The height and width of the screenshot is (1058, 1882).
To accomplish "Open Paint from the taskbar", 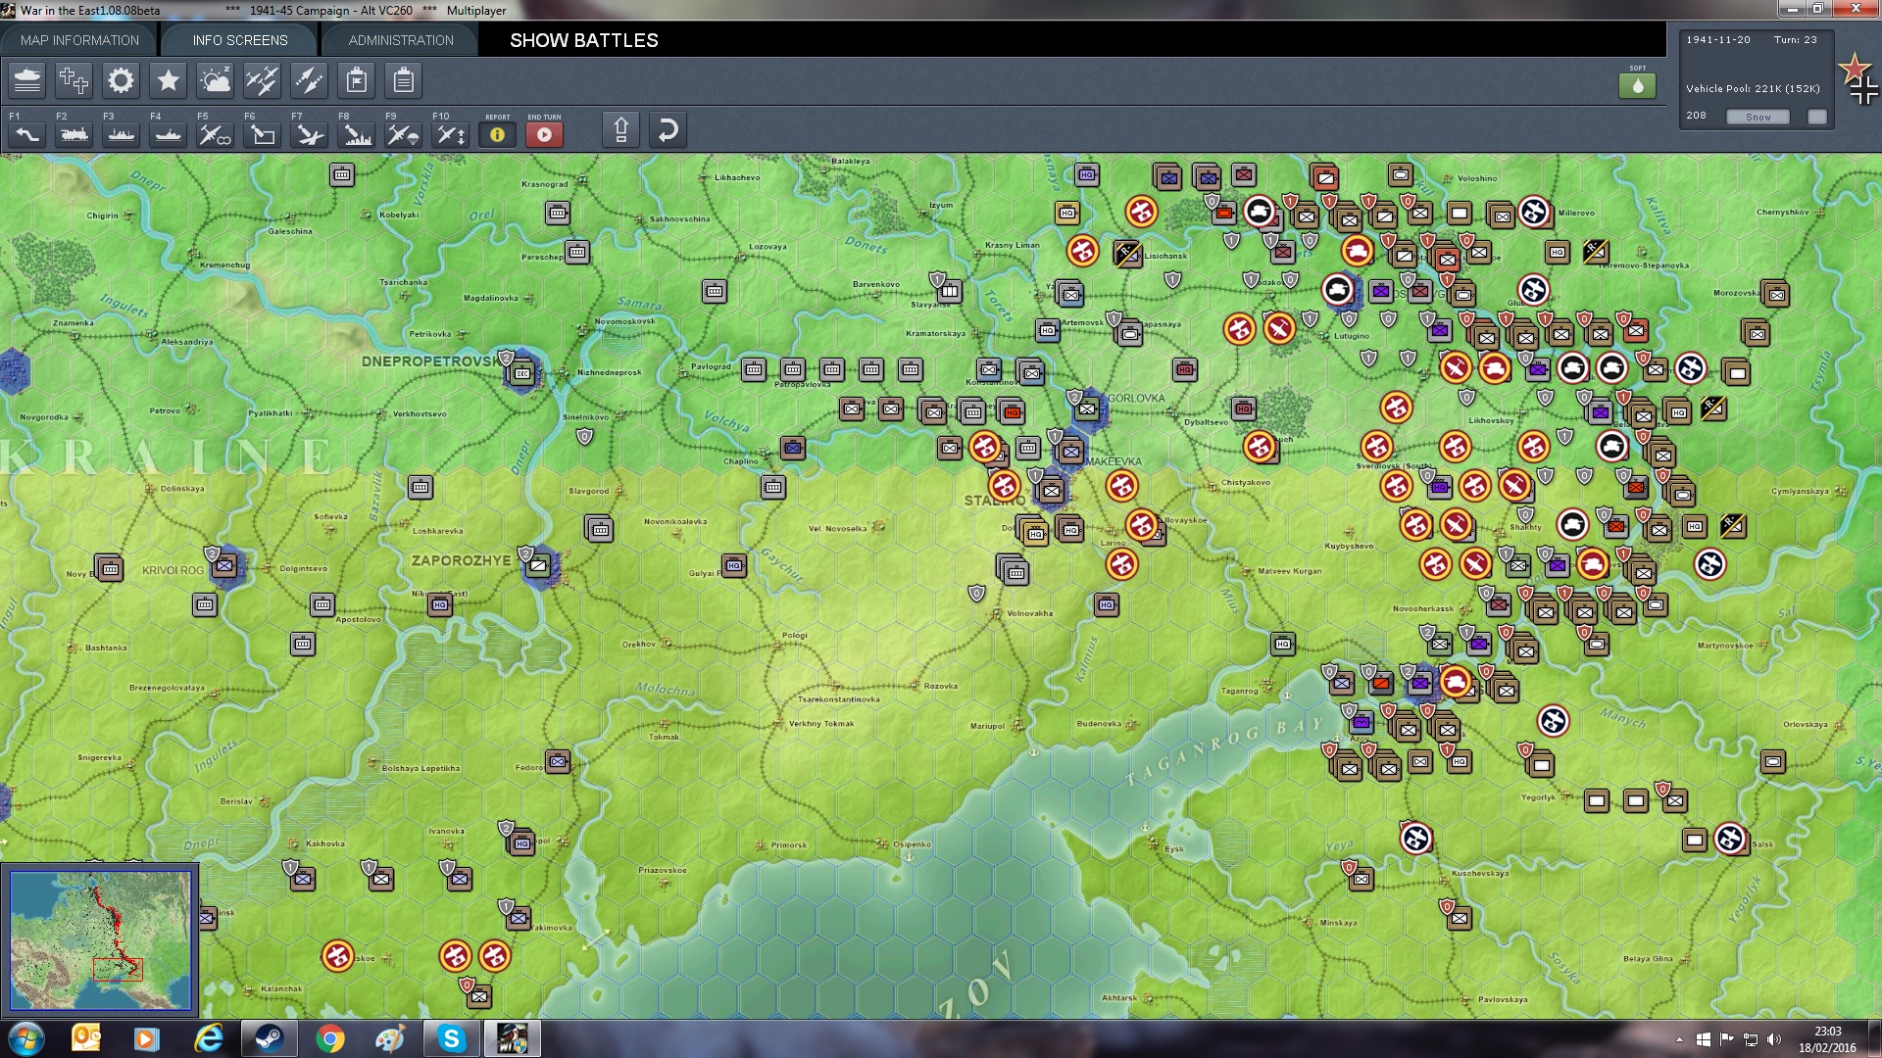I will coord(391,1038).
